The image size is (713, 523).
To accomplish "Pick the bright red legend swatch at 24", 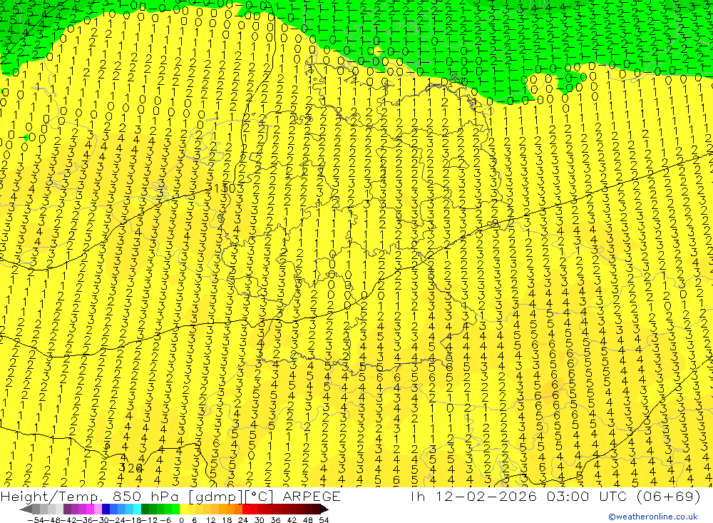I will pos(246,509).
